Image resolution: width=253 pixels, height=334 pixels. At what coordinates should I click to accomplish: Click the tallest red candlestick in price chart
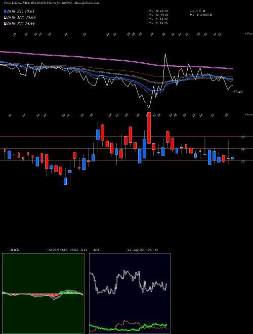[x=149, y=128]
